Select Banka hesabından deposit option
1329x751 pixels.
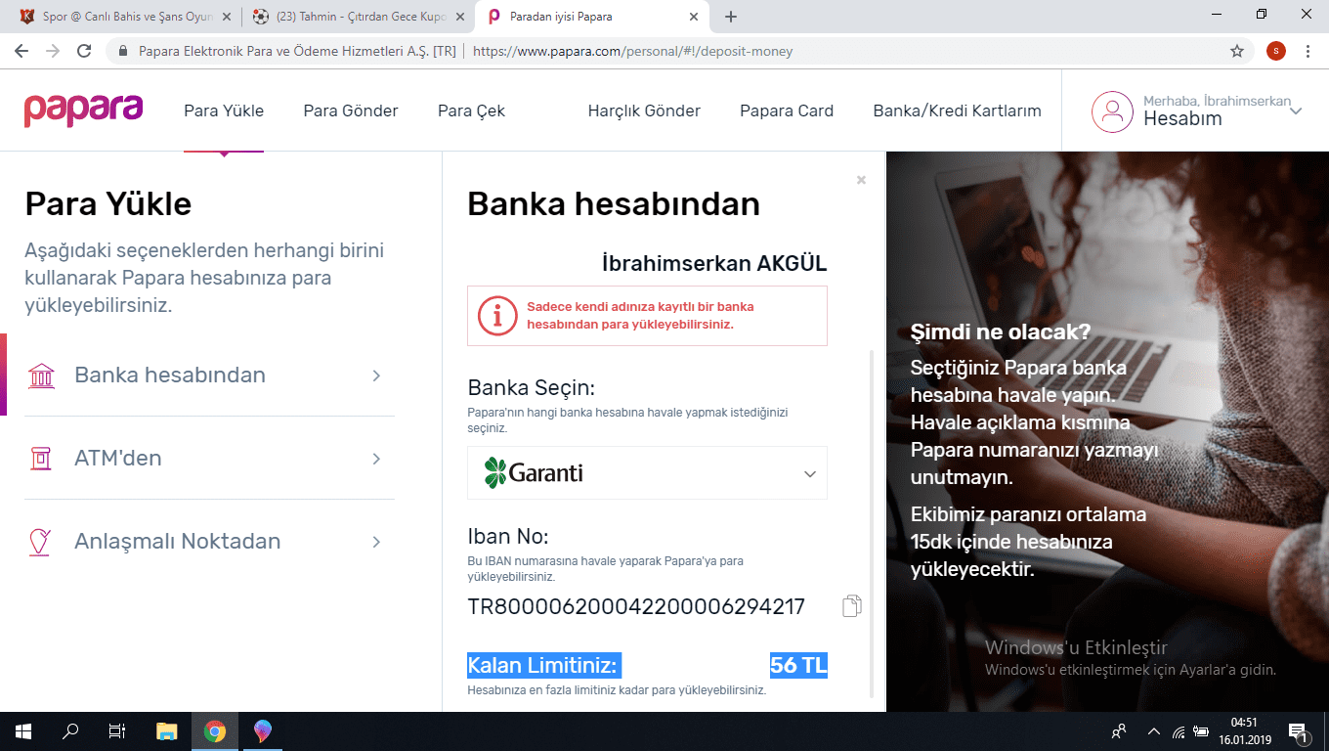tap(209, 375)
